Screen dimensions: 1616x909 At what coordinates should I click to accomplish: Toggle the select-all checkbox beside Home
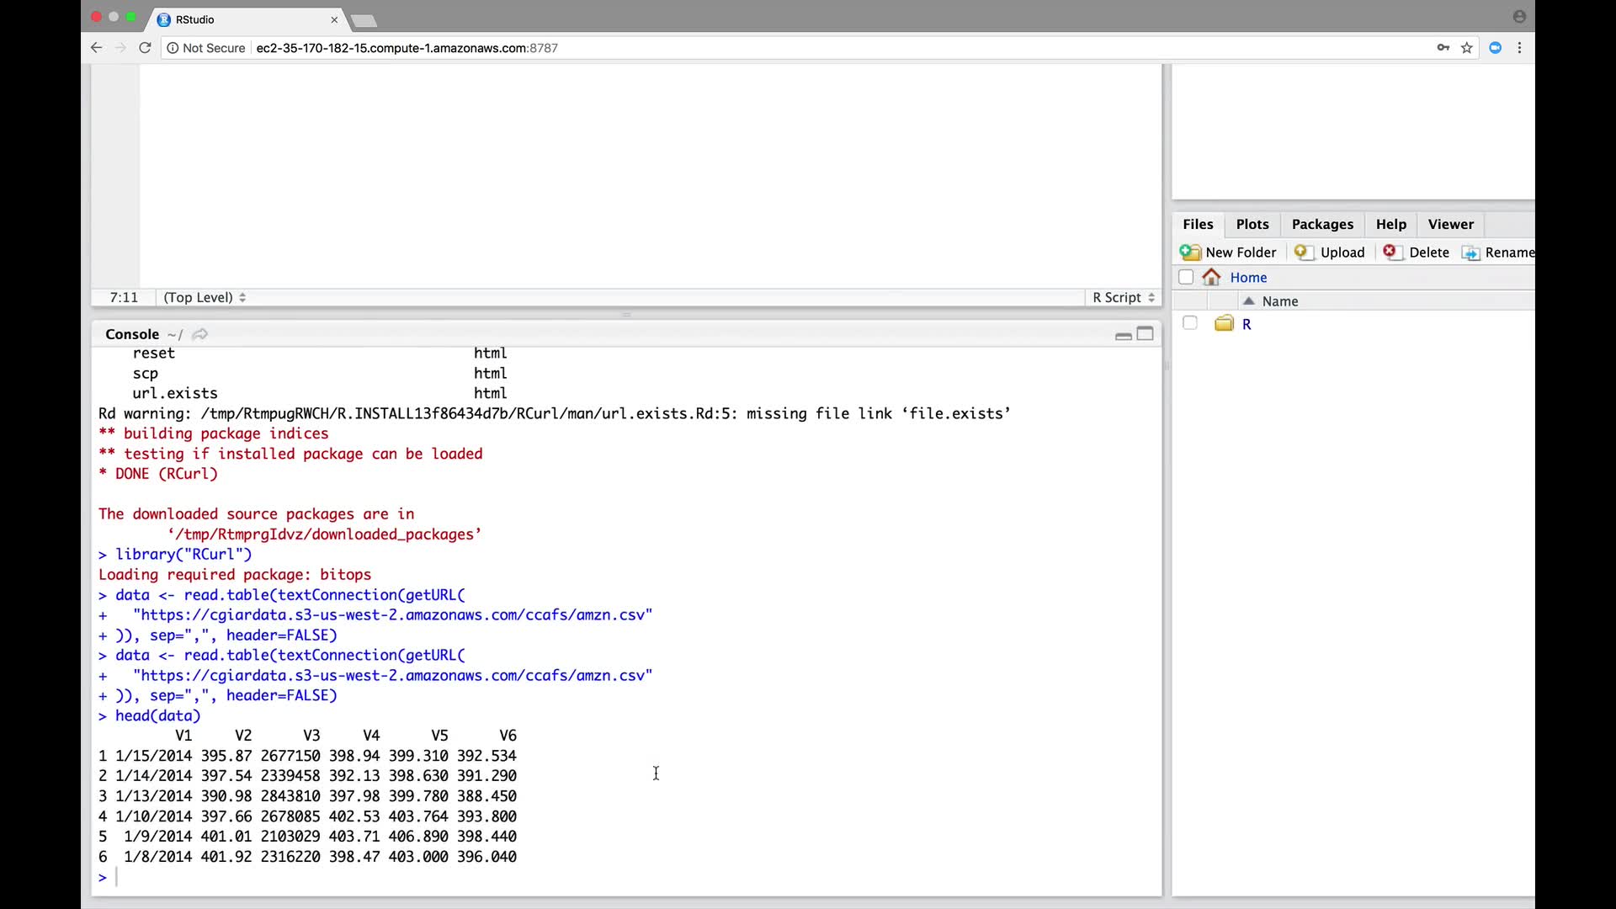1186,277
